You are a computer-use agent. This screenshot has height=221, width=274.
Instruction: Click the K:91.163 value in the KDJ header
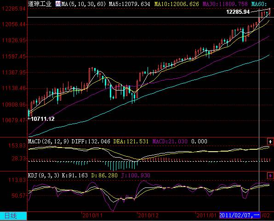pyautogui.click(x=75, y=175)
